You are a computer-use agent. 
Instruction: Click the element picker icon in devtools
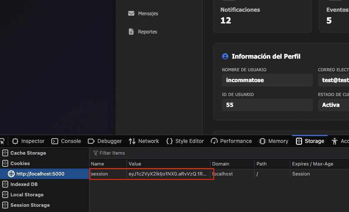(x=2, y=141)
